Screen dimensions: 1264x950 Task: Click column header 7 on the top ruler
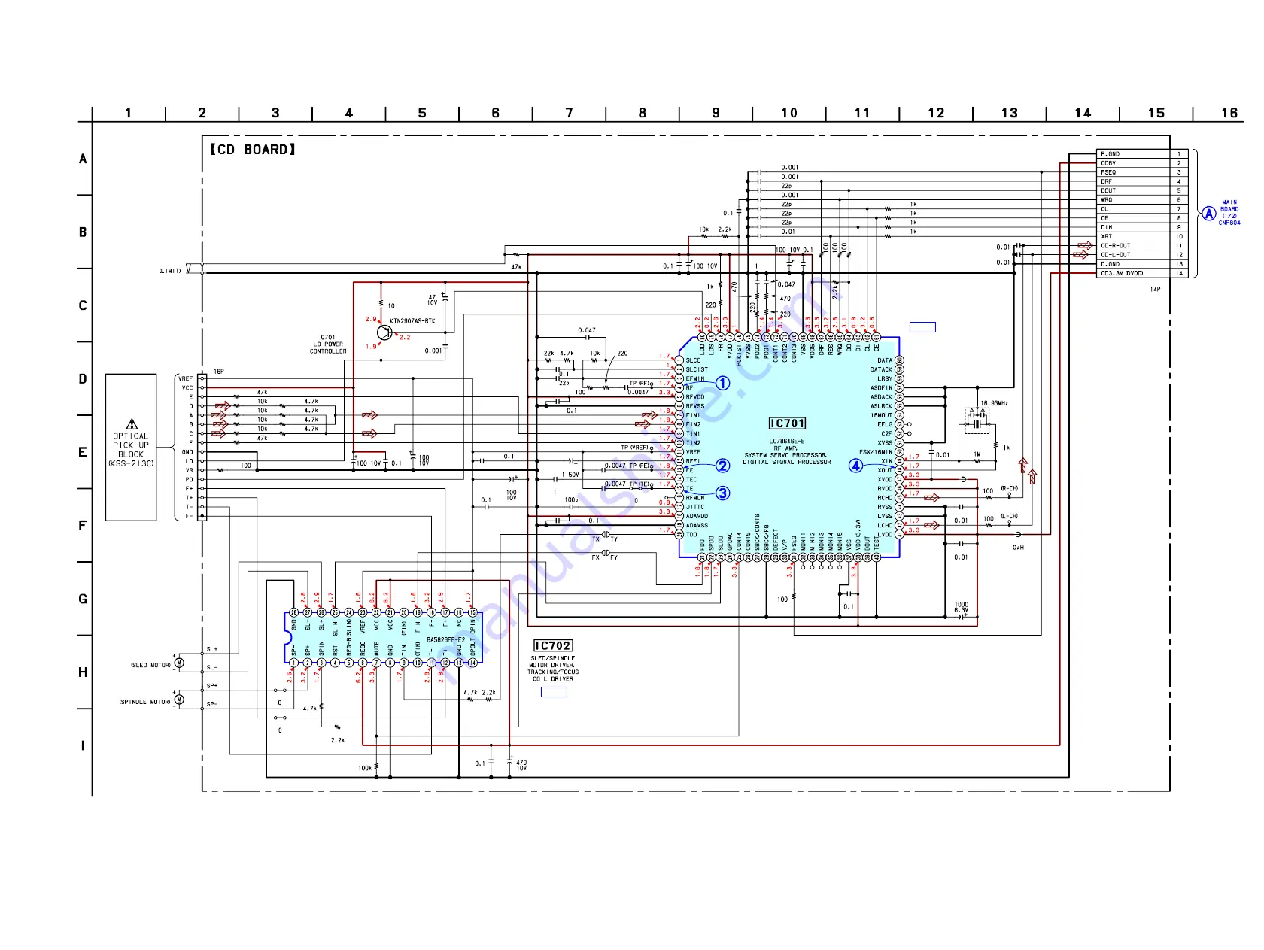tap(569, 113)
